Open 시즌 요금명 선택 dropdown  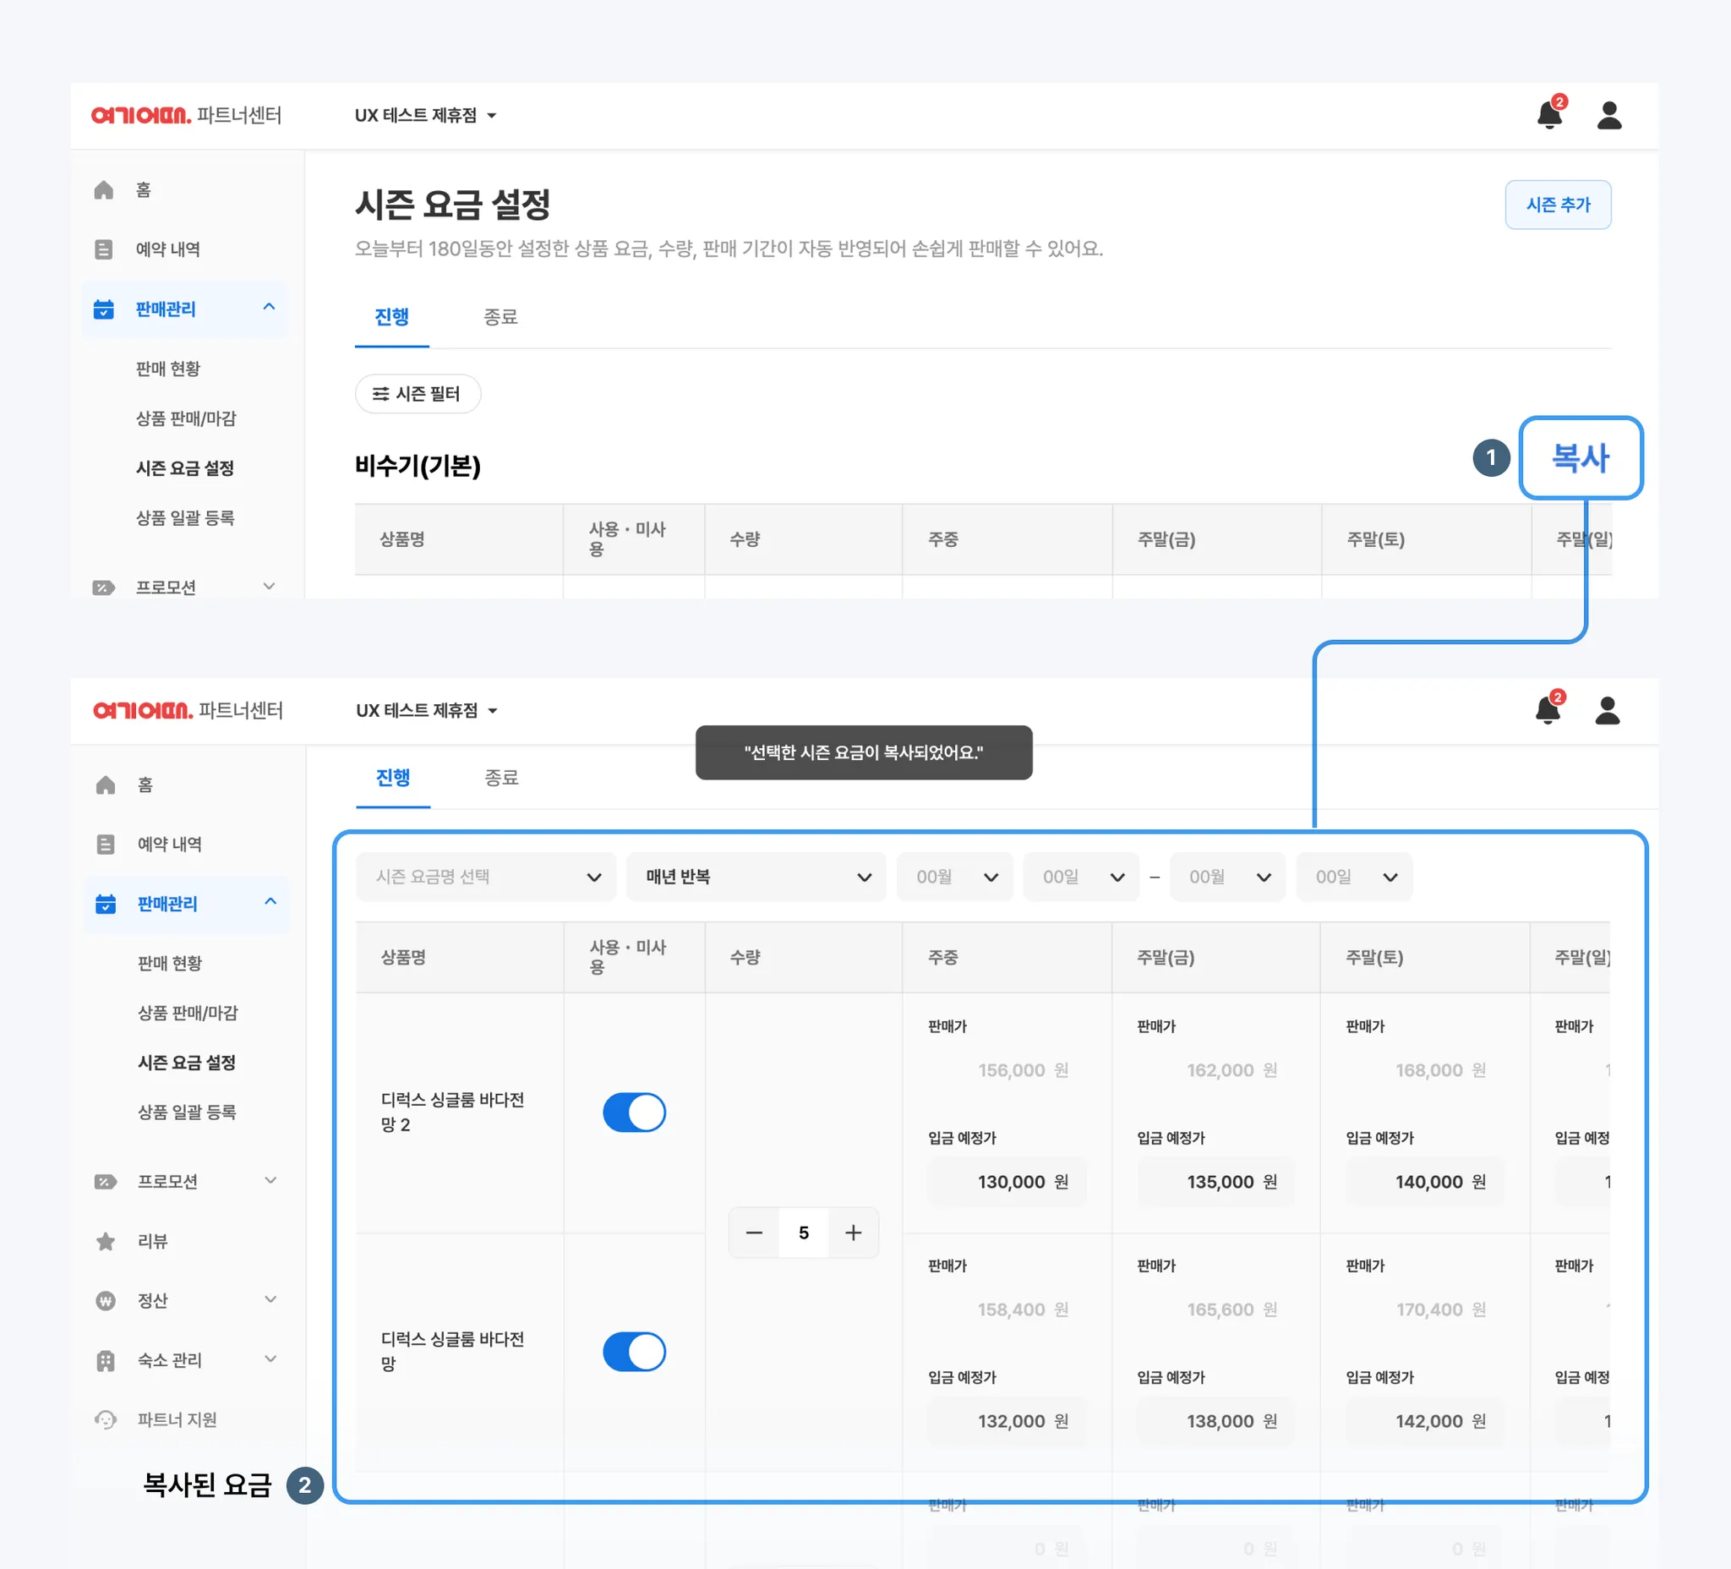[486, 877]
